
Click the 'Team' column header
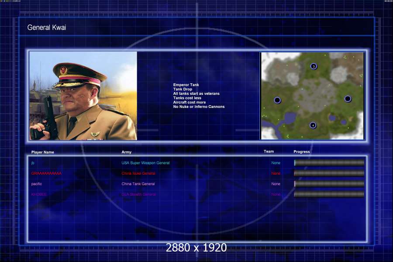(x=269, y=152)
